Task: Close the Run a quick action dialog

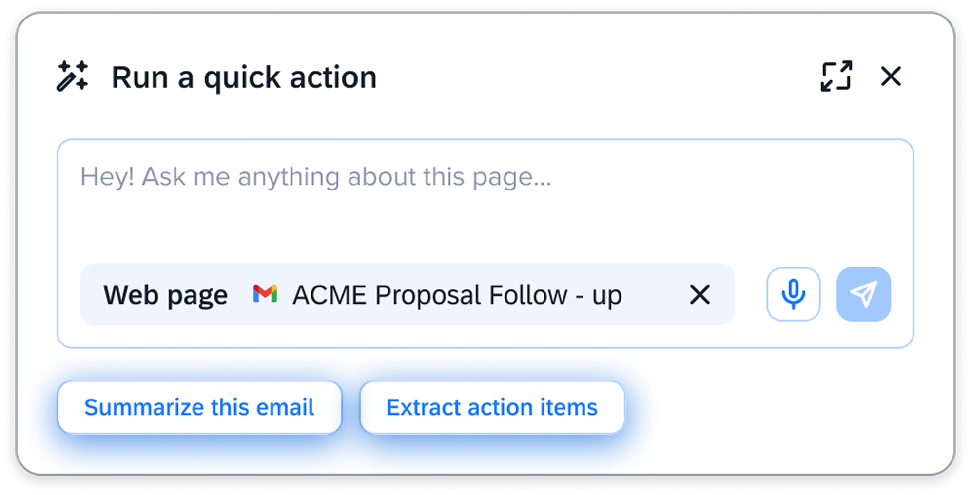Action: (x=891, y=76)
